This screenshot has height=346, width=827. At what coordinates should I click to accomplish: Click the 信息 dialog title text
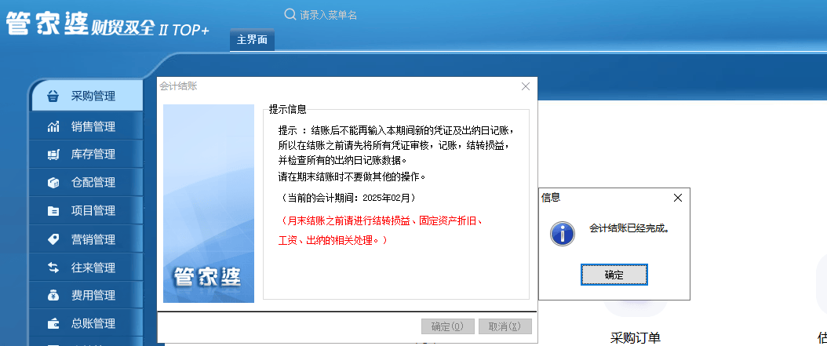(x=551, y=198)
